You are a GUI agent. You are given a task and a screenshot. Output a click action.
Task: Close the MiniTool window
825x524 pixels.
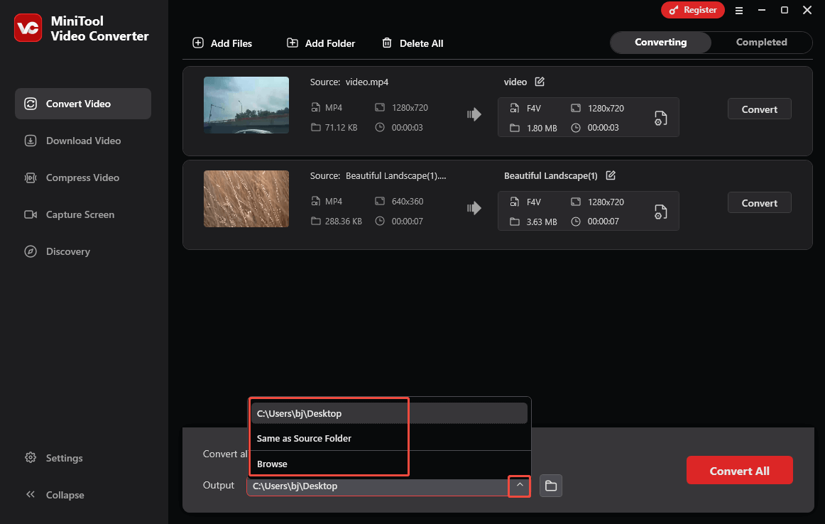point(807,10)
